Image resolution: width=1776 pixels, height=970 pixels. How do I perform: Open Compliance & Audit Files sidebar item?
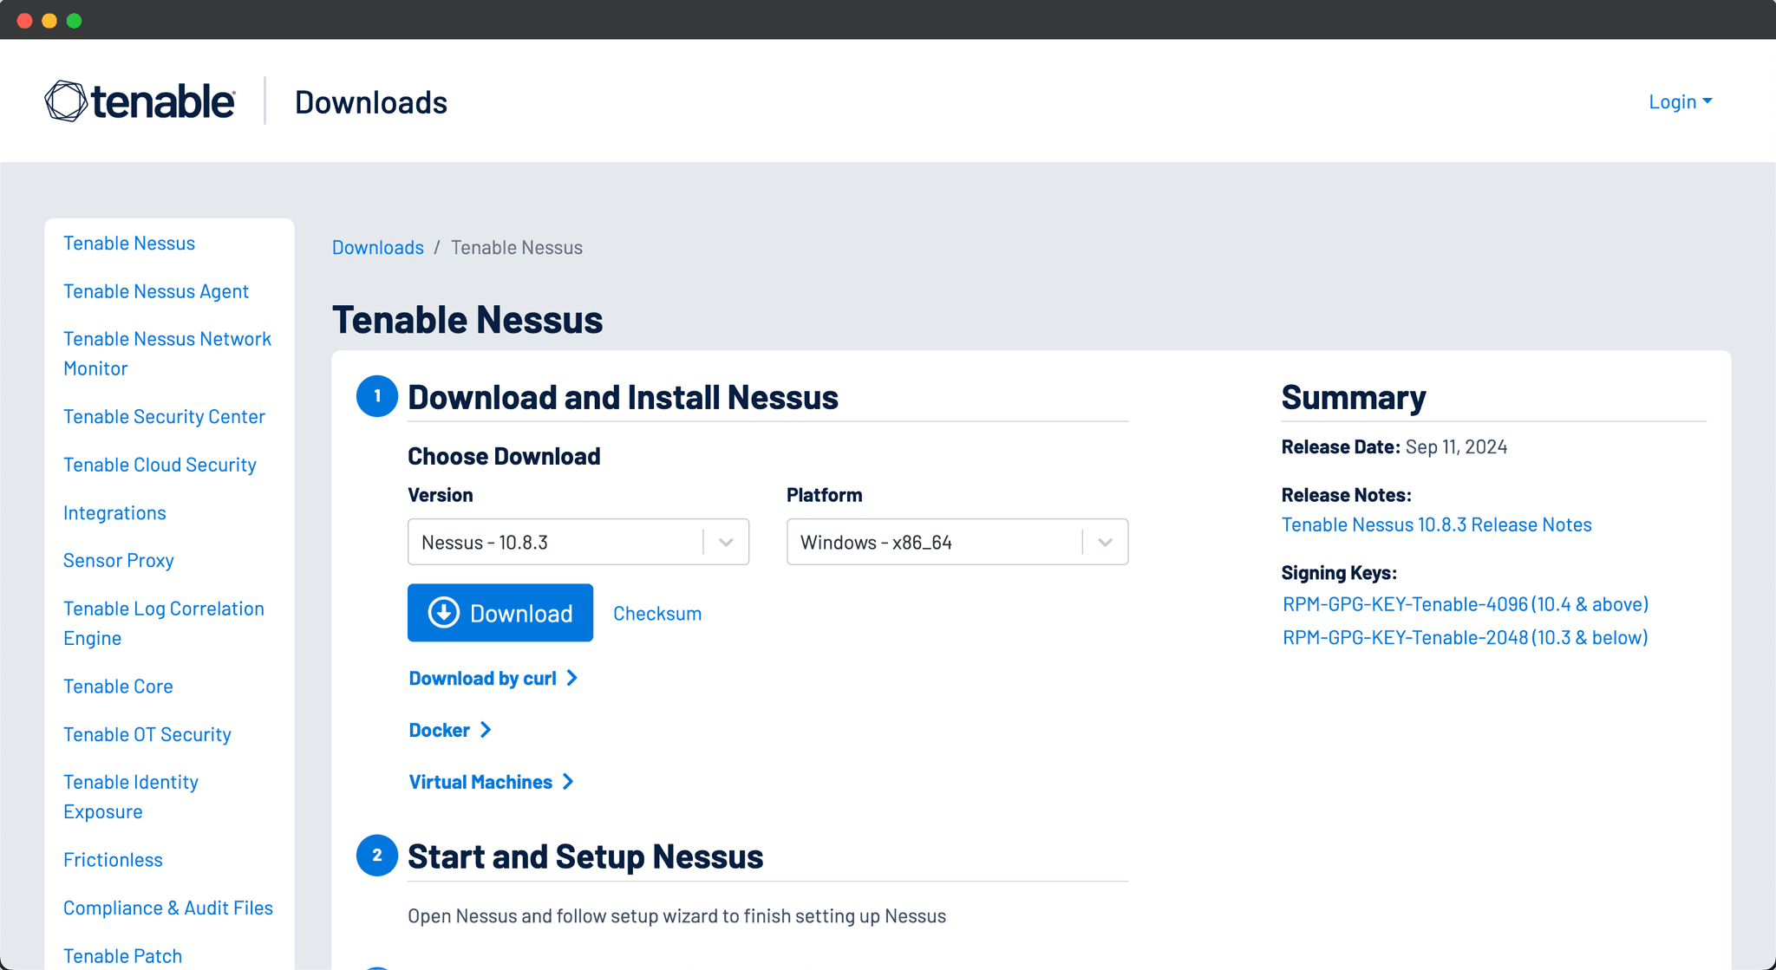[168, 908]
